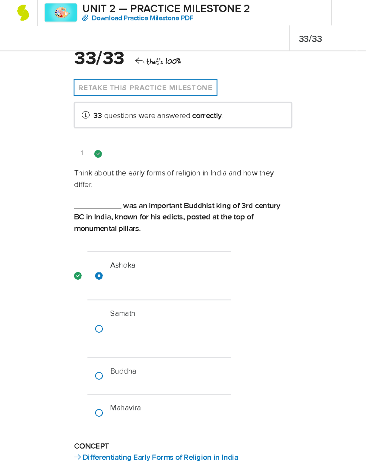
Task: Open the course palette thumbnail image
Action: 61,13
